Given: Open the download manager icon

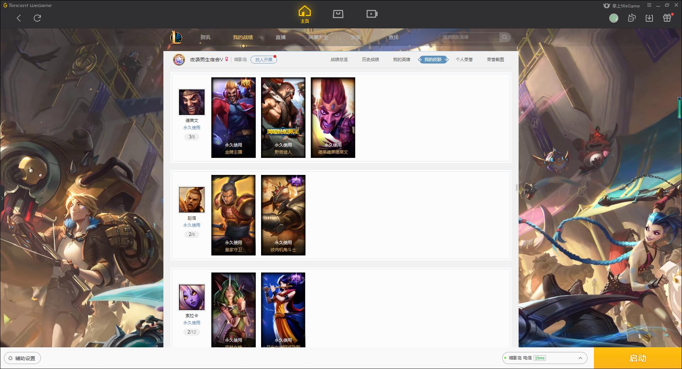Looking at the screenshot, I should pyautogui.click(x=649, y=18).
